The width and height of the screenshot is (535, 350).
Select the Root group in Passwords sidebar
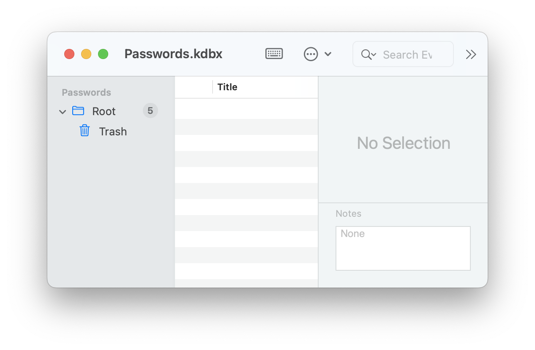pyautogui.click(x=103, y=111)
